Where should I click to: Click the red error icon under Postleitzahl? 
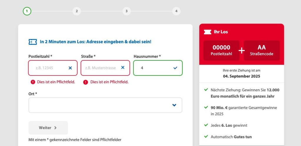(x=33, y=82)
